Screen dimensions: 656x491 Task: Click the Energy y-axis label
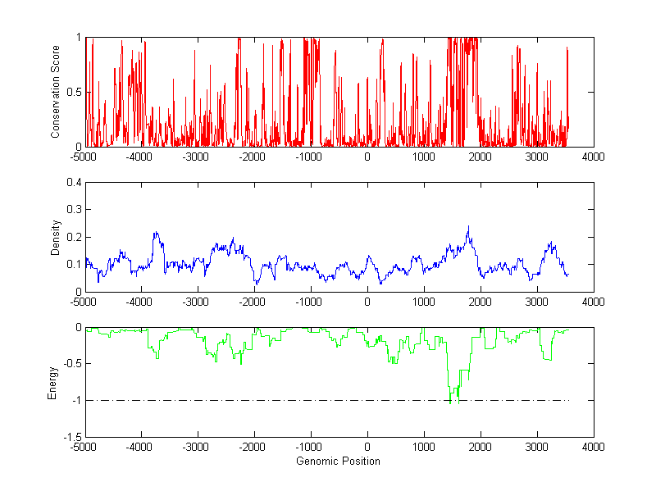tap(52, 382)
